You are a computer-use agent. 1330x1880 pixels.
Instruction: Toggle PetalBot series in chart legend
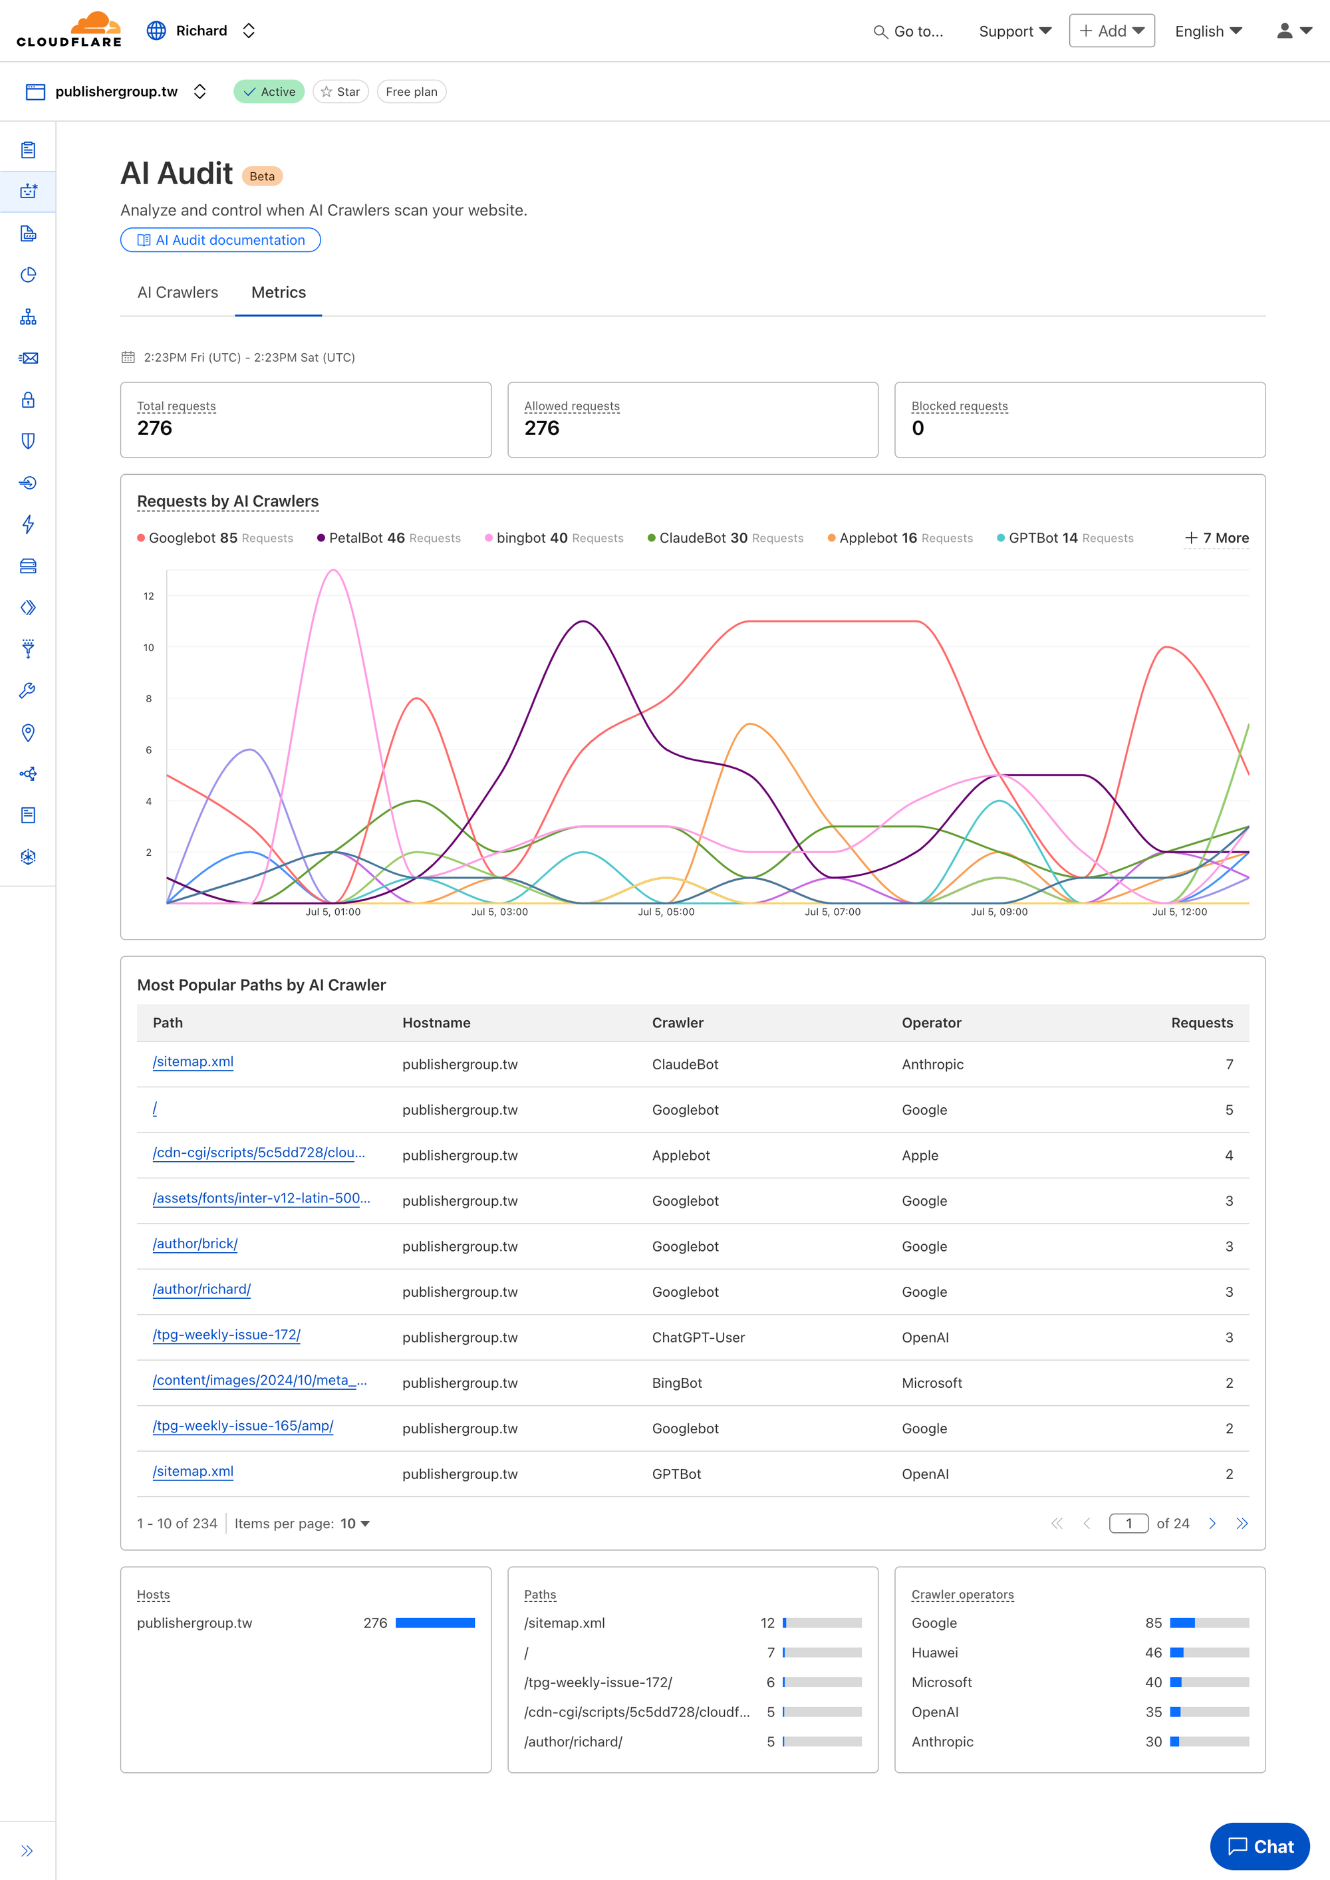pos(389,538)
